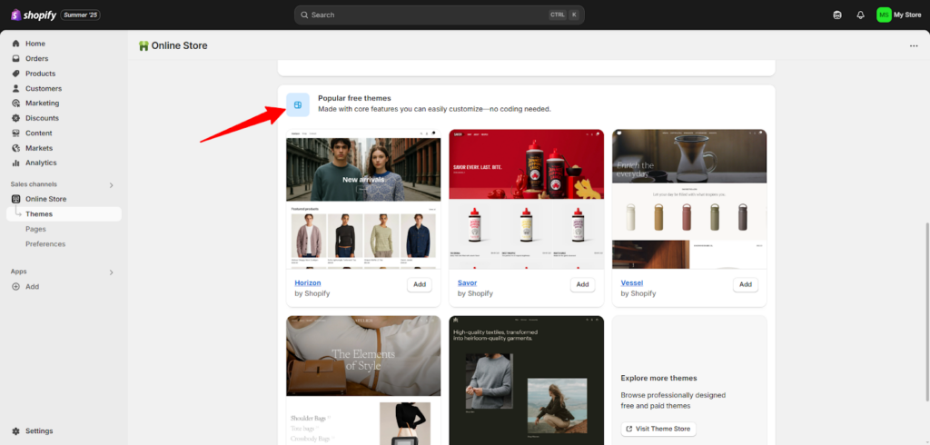
Task: Click the Analytics bar chart icon
Action: [x=16, y=163]
